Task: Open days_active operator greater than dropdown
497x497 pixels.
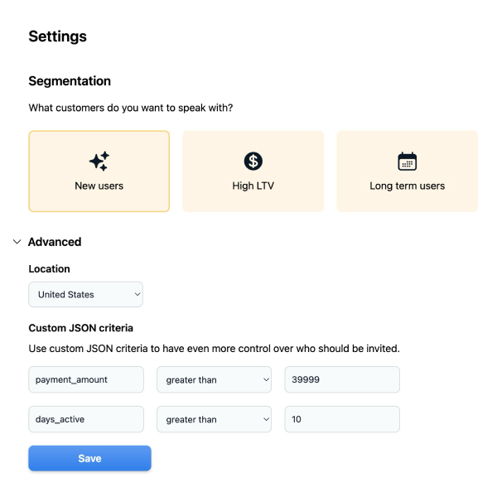Action: [x=214, y=419]
